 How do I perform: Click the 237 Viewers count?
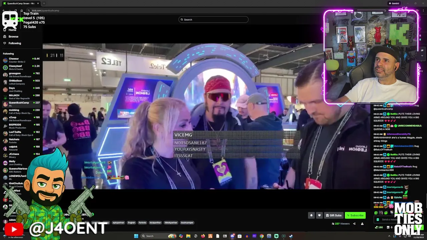coord(341,224)
